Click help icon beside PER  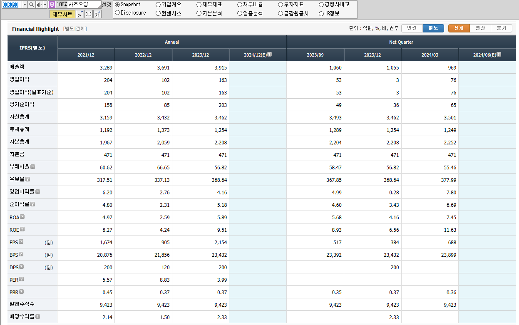click(x=22, y=279)
